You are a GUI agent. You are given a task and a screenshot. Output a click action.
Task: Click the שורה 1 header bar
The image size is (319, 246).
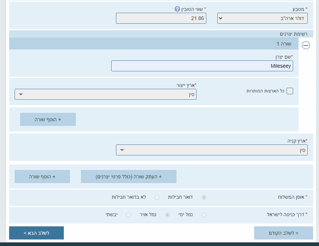click(x=153, y=44)
